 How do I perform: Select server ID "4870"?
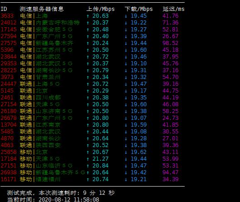(x=7, y=138)
